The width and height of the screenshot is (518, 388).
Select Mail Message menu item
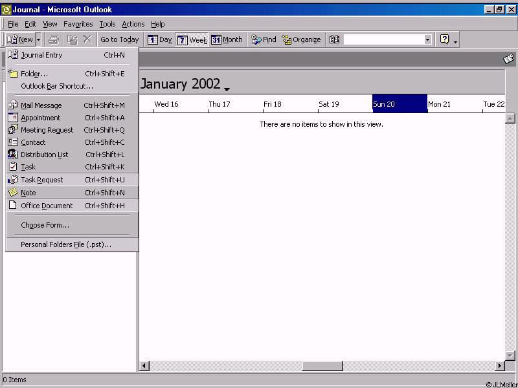72,105
